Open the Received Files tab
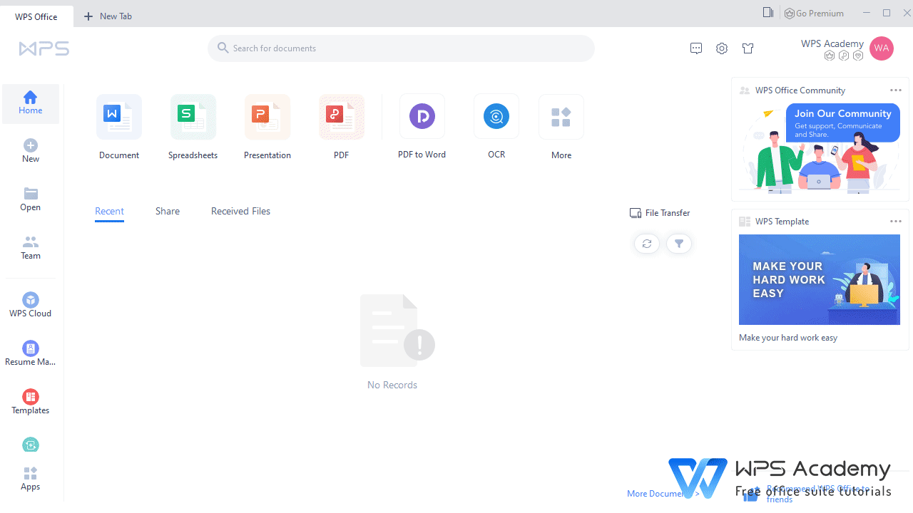Image resolution: width=913 pixels, height=513 pixels. coord(240,211)
